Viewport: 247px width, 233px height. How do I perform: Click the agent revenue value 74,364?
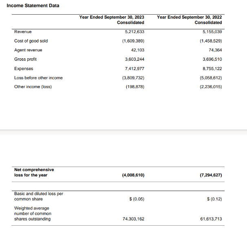pyautogui.click(x=215, y=50)
